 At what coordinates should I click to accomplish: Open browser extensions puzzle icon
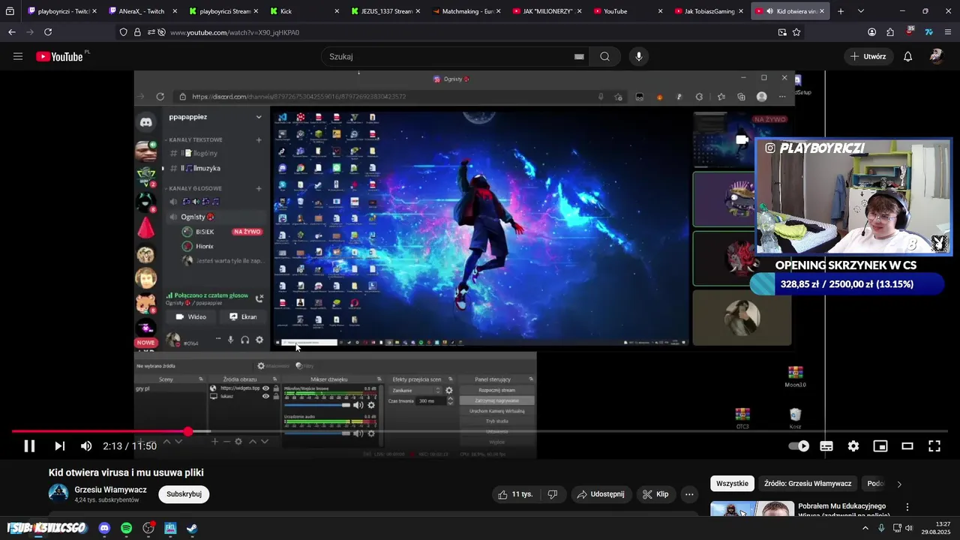890,32
